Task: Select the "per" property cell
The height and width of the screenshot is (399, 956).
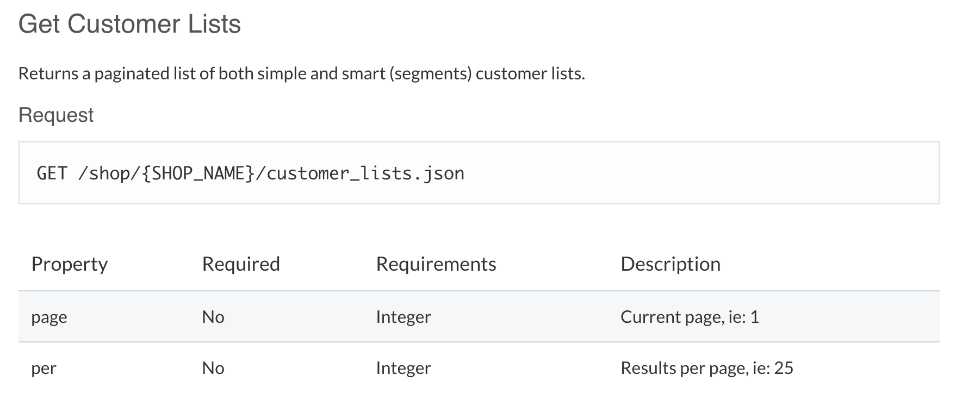Action: pyautogui.click(x=44, y=369)
